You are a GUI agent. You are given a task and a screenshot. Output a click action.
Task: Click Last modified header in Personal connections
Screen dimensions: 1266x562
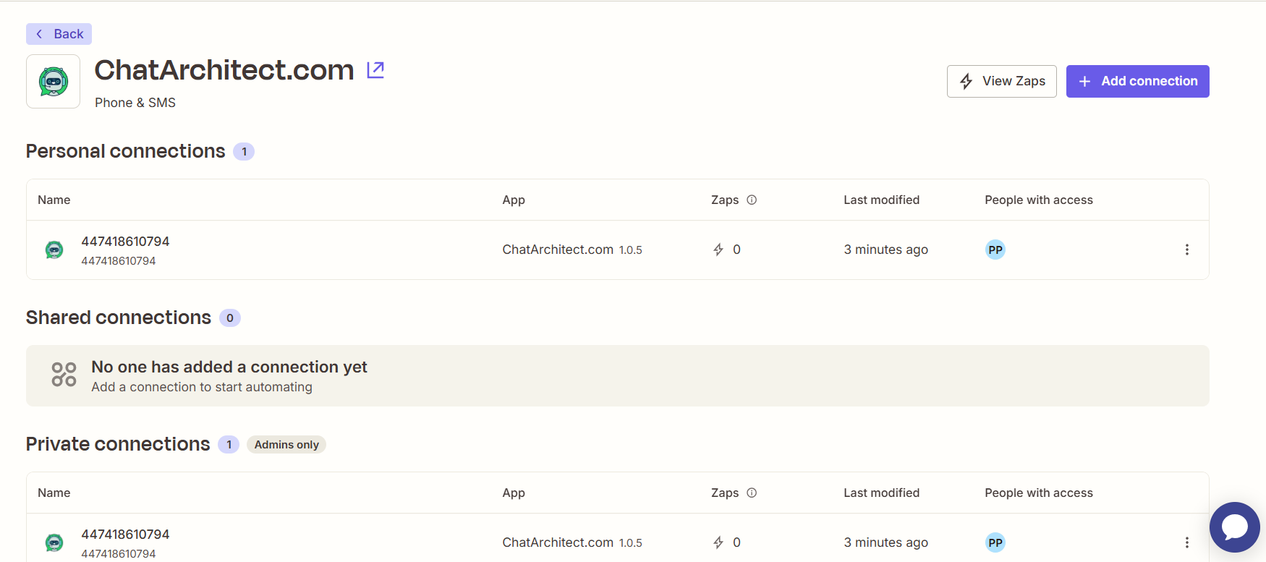tap(881, 200)
